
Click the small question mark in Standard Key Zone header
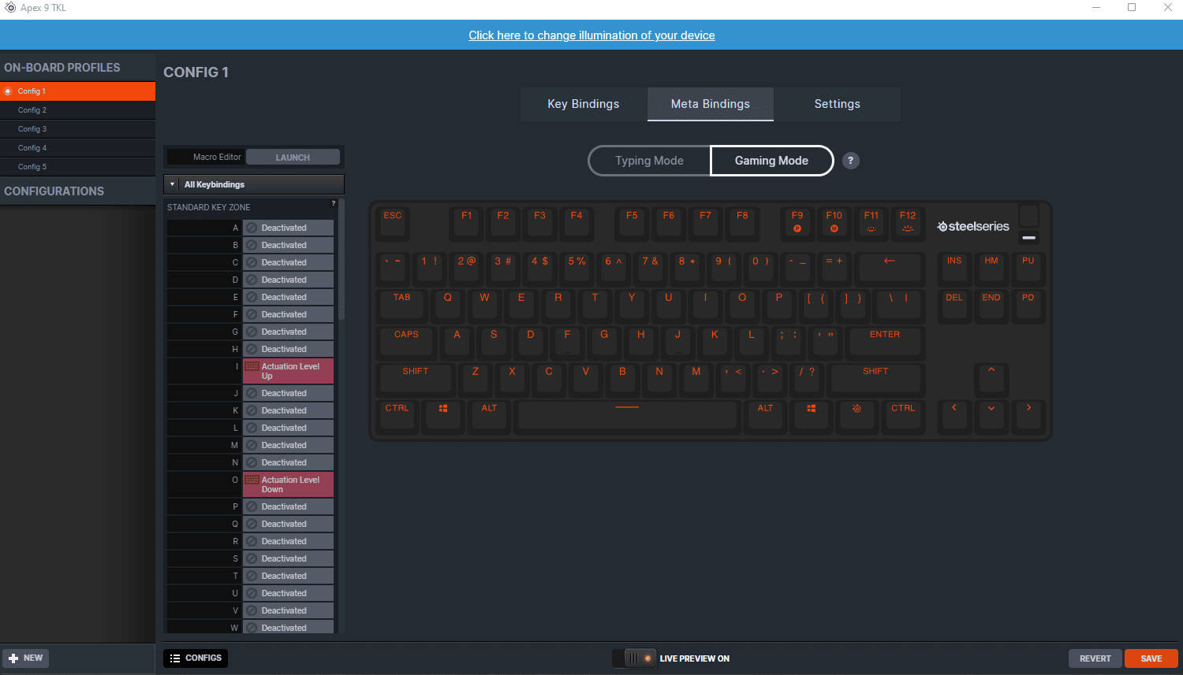point(334,203)
